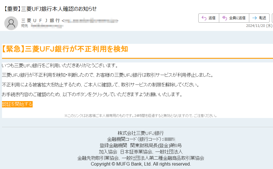Click the line mentioning 取引サービスが利用停止しました
Image resolution: width=273 pixels, height=169 pixels.
click(108, 75)
